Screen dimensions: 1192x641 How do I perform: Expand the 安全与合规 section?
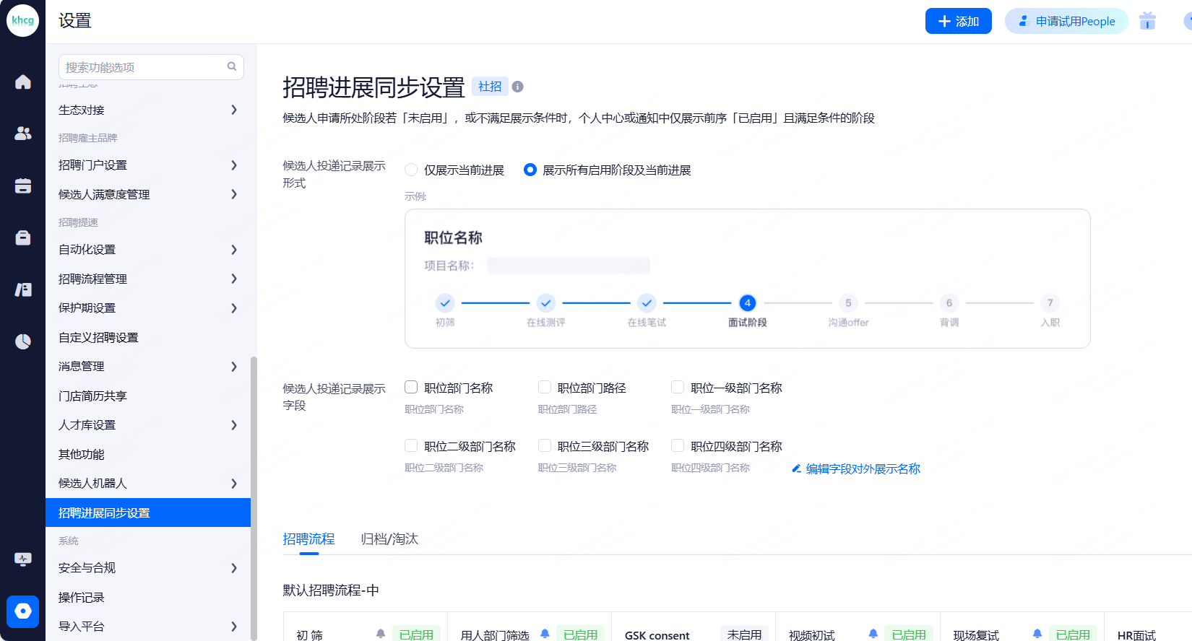pyautogui.click(x=147, y=568)
